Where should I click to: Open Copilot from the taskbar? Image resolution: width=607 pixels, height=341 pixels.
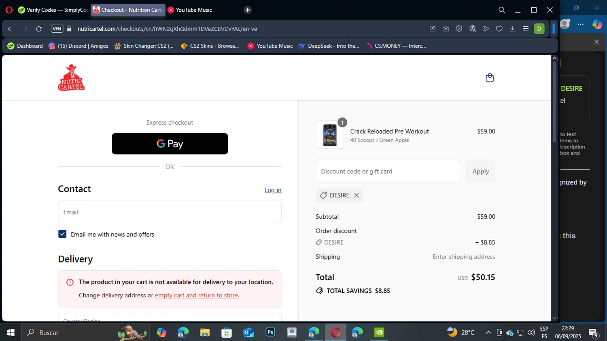point(161,333)
